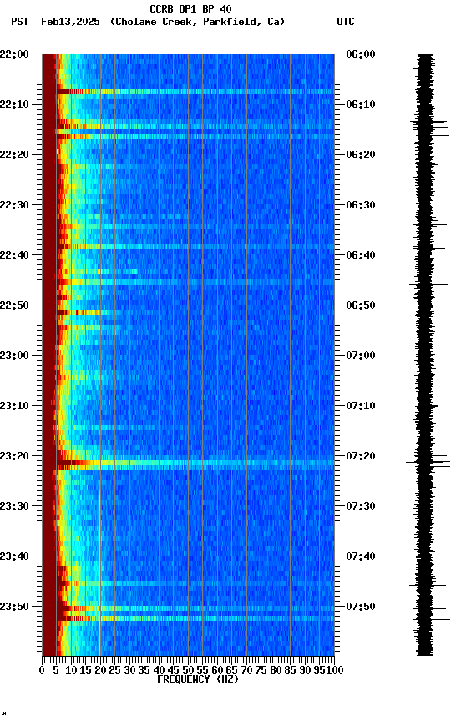Click the UTC time label 06:30

(x=361, y=205)
